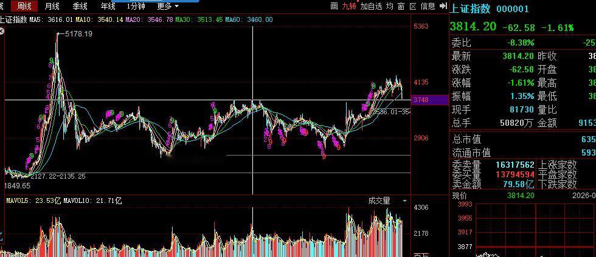Click the 现价 label above the mini chart

(459, 196)
